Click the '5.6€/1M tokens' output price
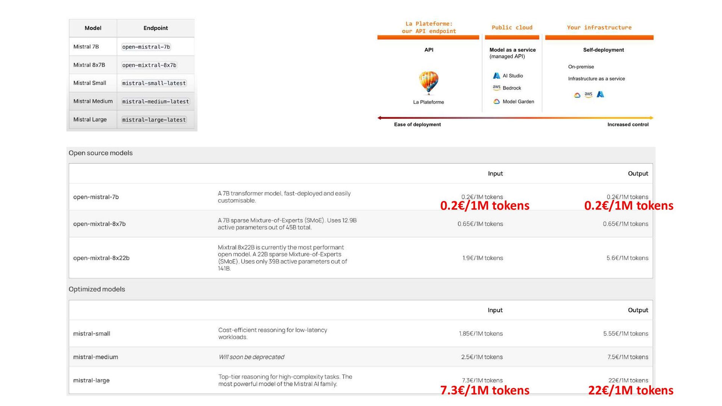The image size is (722, 406). pos(627,258)
